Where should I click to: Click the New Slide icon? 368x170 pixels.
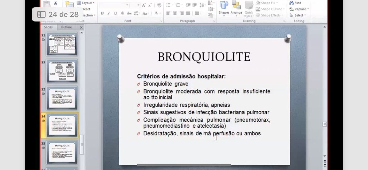tap(70, 4)
